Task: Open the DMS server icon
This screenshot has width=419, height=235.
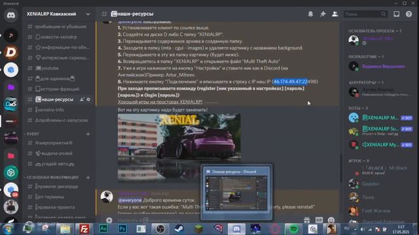Action: pos(11,104)
